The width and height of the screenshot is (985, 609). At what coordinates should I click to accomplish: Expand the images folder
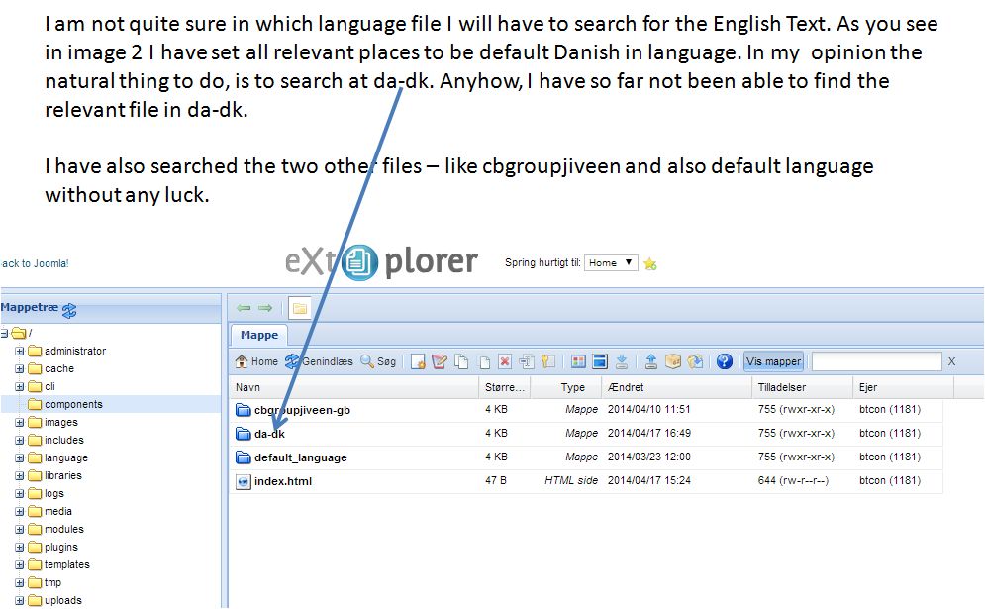[20, 423]
